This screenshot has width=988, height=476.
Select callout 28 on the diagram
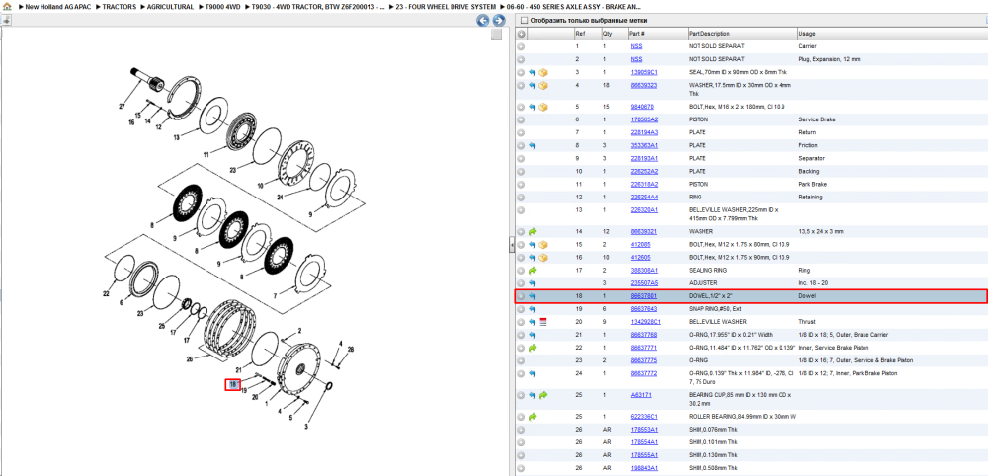pos(351,349)
